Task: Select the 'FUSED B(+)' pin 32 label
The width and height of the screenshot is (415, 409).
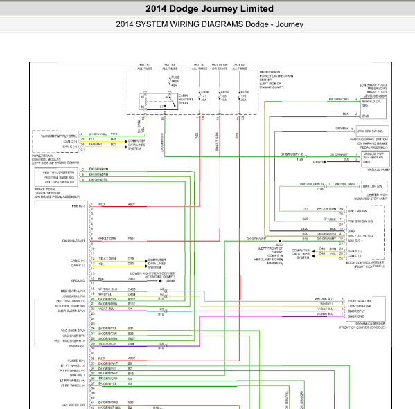Action: tap(76, 361)
